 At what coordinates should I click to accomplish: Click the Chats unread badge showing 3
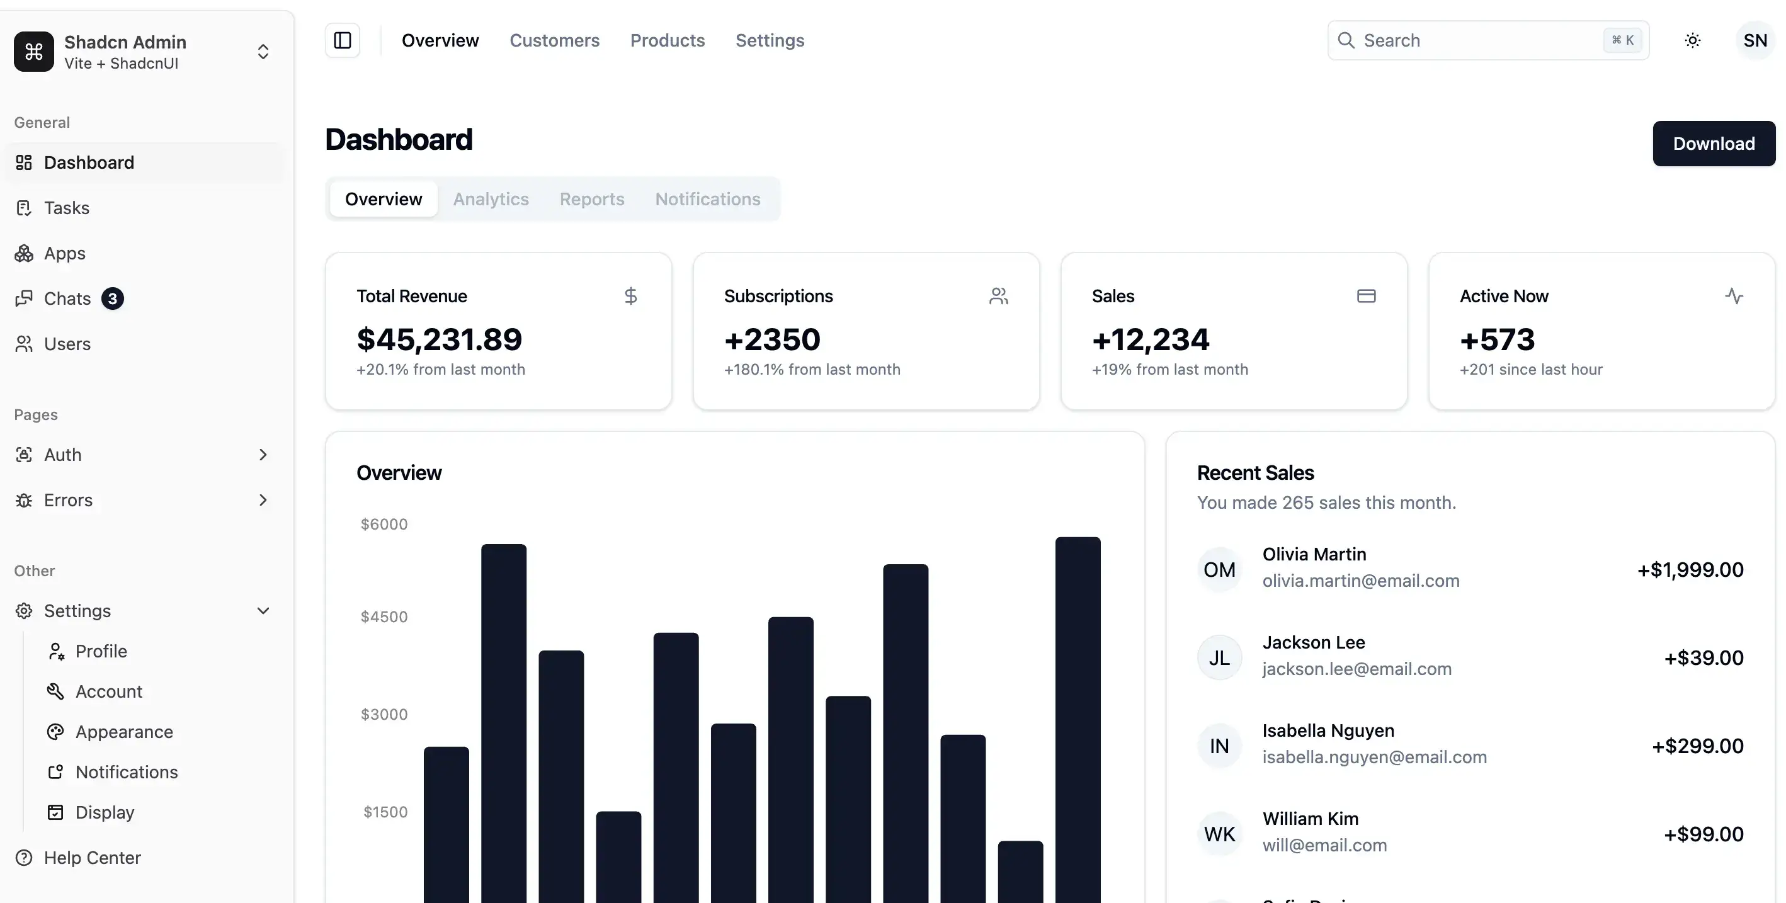112,298
